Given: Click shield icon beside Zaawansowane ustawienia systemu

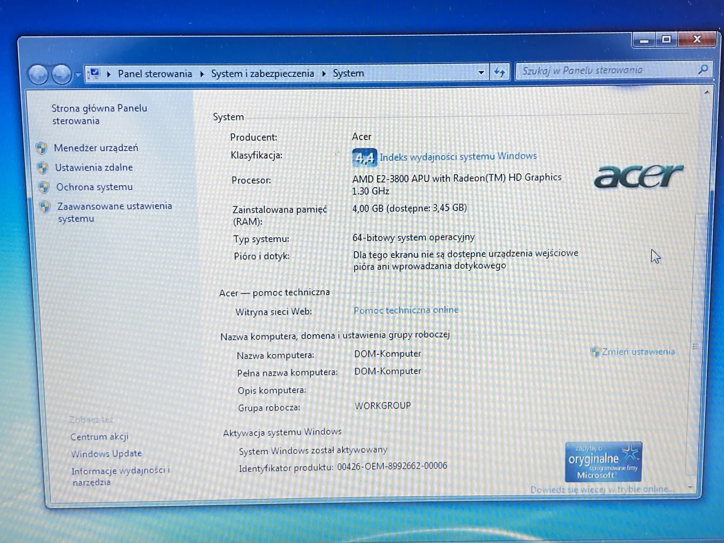Looking at the screenshot, I should tap(45, 207).
